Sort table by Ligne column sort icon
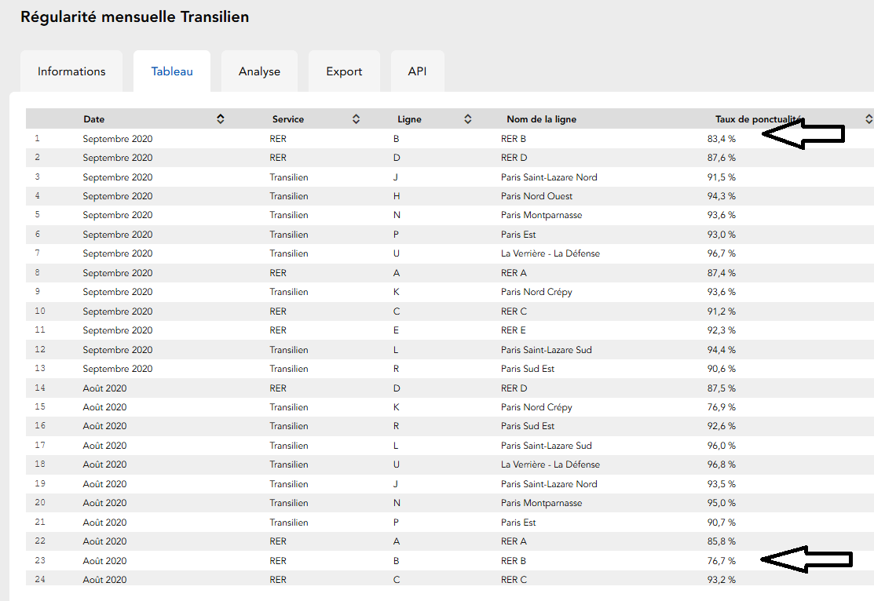 468,119
